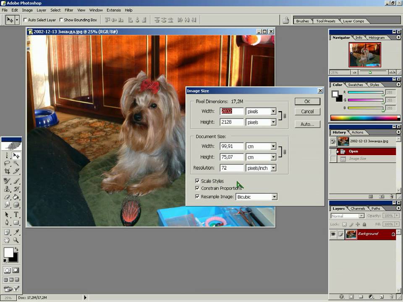Image resolution: width=403 pixels, height=302 pixels.
Task: Select the Healing Brush tool
Action: [x=7, y=181]
